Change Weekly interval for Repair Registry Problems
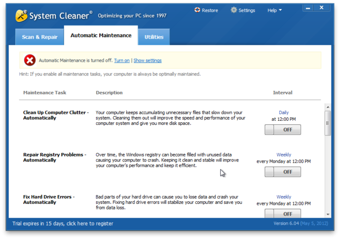The height and width of the screenshot is (239, 340). point(284,155)
